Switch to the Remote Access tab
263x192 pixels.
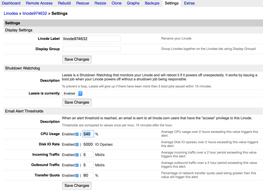point(39,3)
